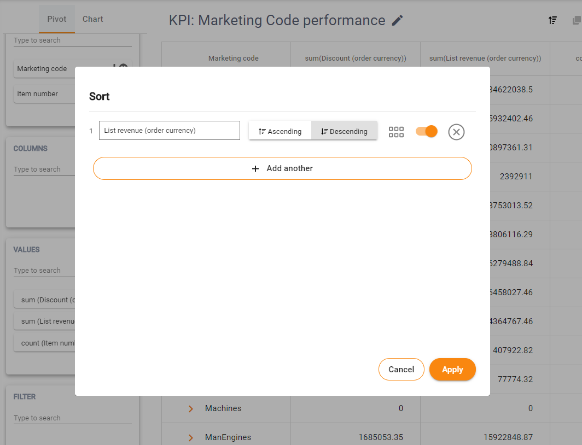Click the Columns search field

(x=44, y=169)
